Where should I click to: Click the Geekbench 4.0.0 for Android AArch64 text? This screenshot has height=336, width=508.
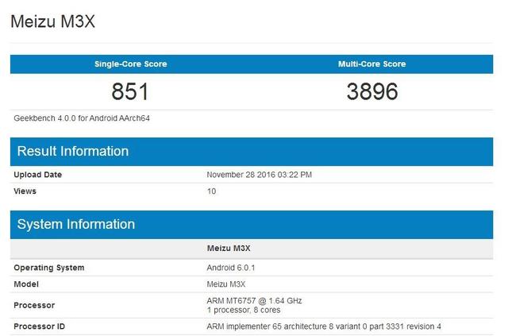(x=82, y=118)
